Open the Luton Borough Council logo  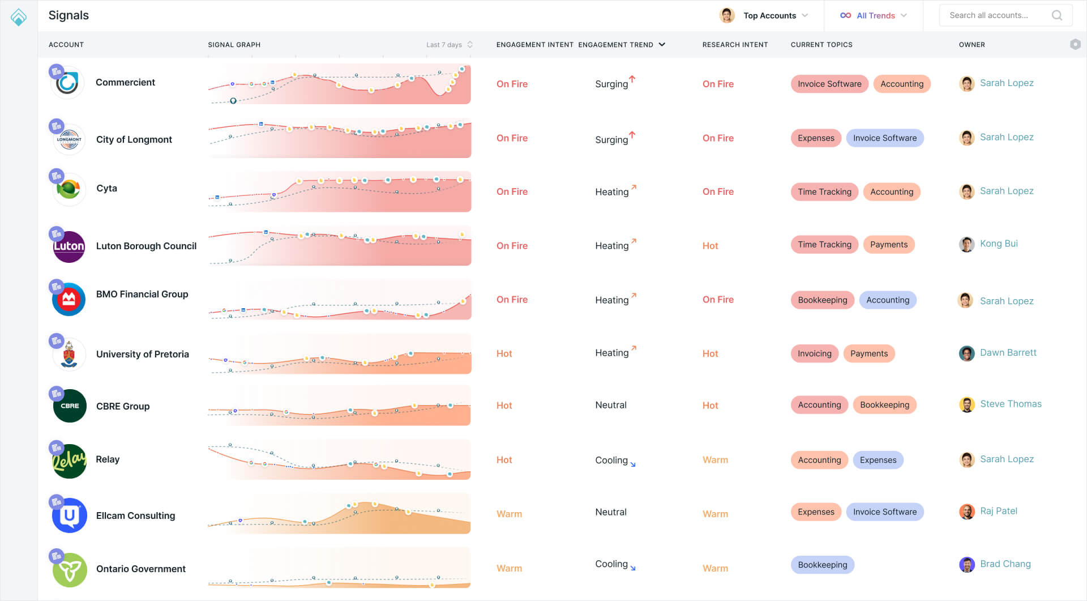point(69,246)
